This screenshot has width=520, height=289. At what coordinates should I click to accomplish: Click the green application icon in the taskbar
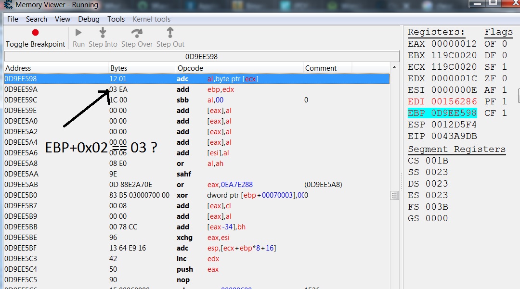pos(333,4)
